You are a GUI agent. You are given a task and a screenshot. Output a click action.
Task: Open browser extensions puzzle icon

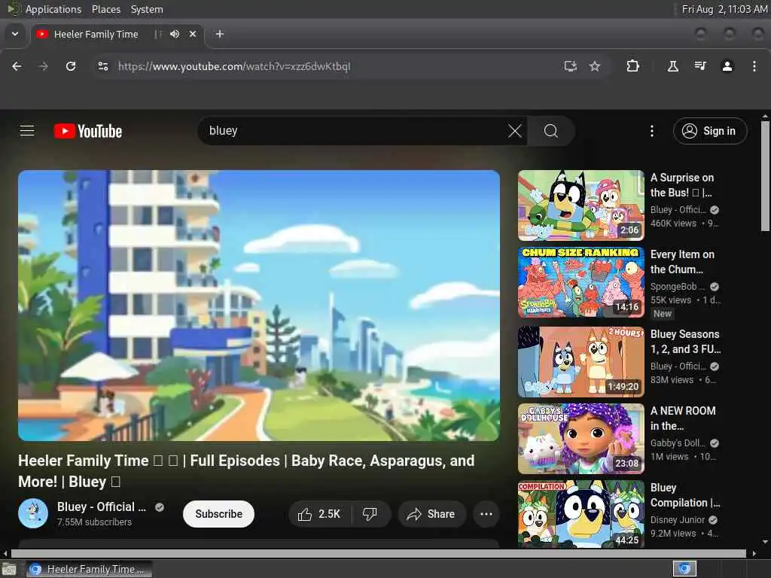632,66
